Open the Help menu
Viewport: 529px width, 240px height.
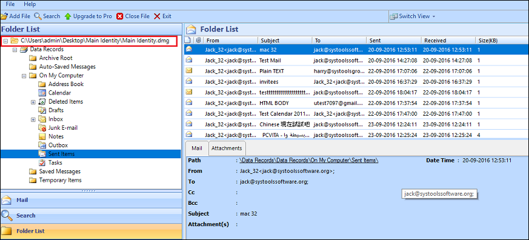(30, 5)
